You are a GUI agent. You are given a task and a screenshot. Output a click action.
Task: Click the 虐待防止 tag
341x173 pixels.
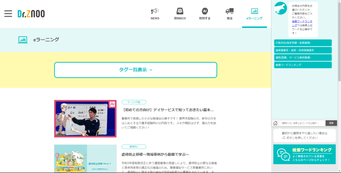(x=134, y=147)
